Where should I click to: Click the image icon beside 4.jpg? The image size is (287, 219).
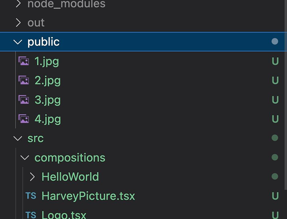click(24, 119)
